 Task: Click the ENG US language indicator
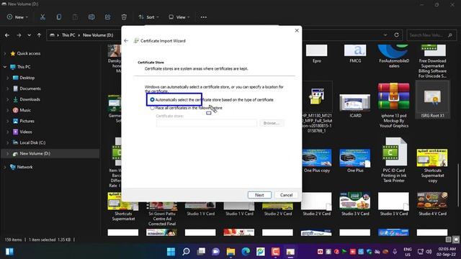tap(408, 252)
